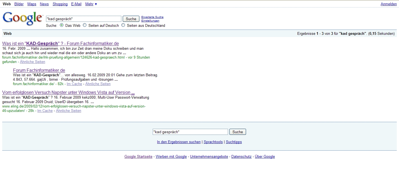Select the 'Seiten aus Deutschland' radio button

[123, 25]
